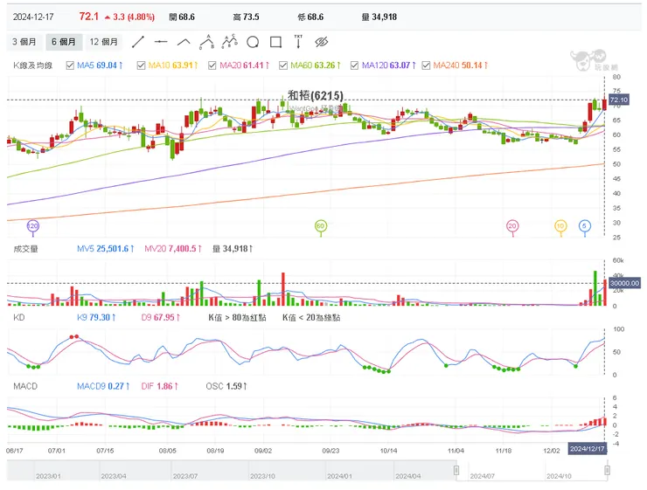Click the green MA60 marker pin
647x490 pixels.
[321, 226]
